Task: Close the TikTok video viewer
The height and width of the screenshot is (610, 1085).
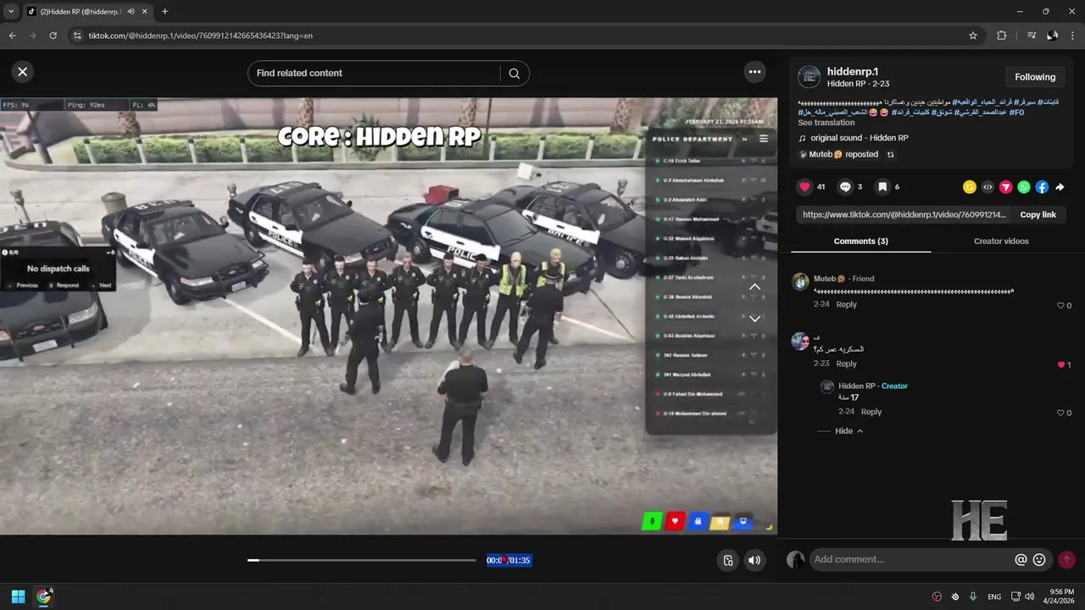Action: [23, 72]
